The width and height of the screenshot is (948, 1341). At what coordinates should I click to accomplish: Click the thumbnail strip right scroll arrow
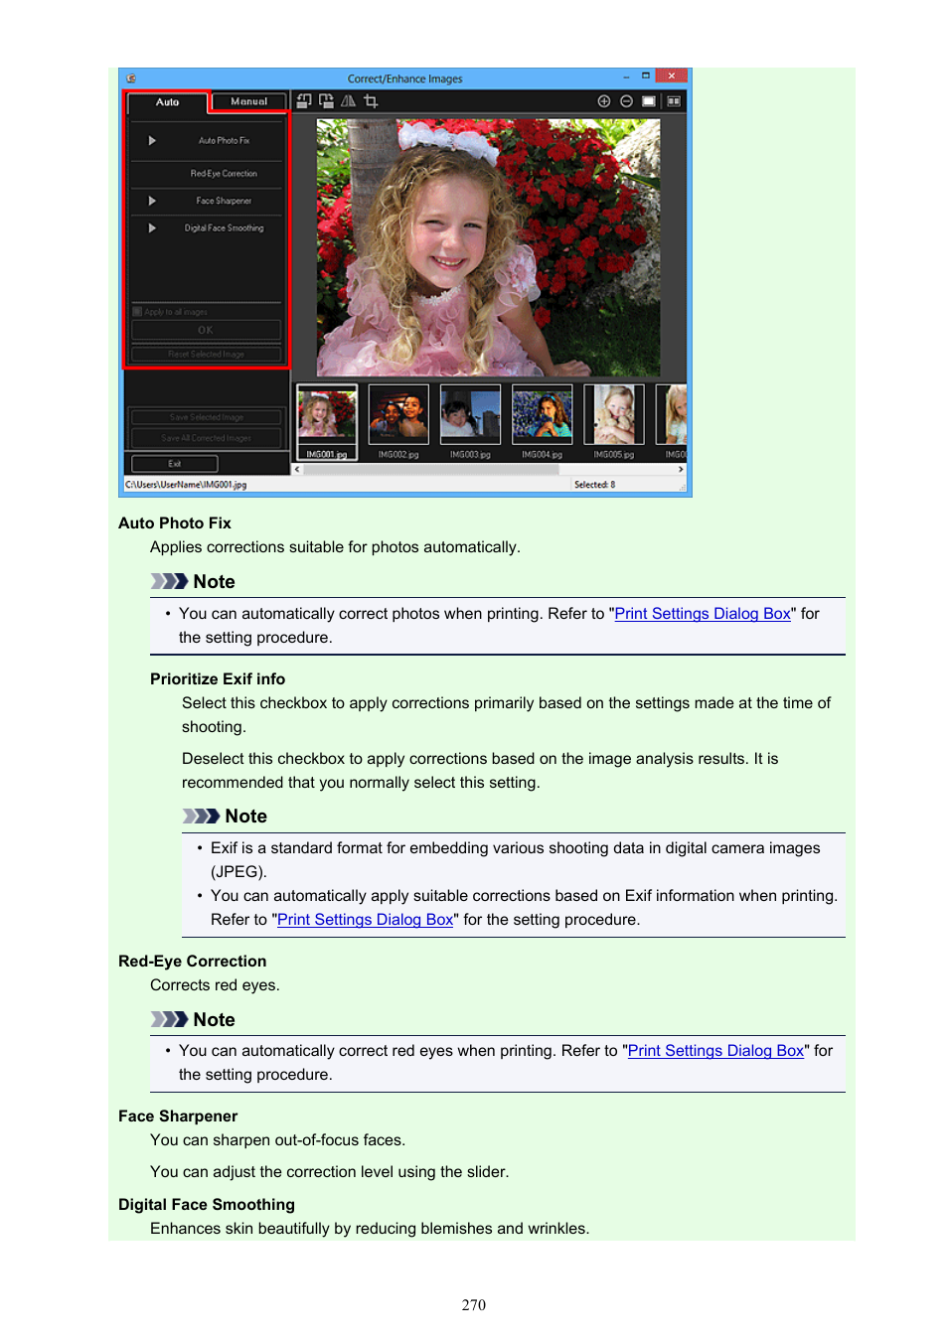tap(681, 470)
